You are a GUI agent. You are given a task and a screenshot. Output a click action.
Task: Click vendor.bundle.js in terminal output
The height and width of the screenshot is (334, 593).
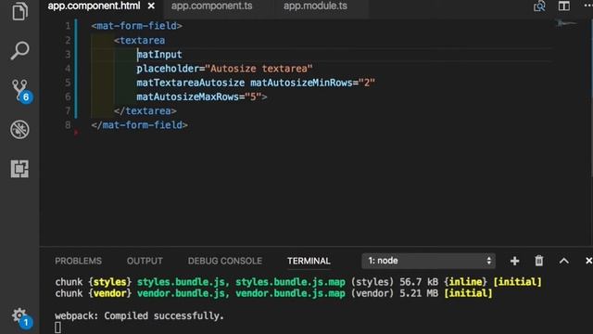[181, 293]
